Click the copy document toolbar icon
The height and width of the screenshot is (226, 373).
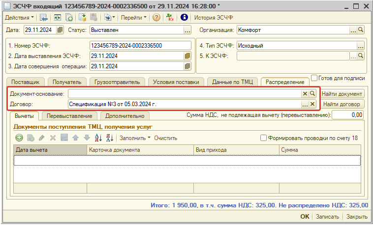pos(69,17)
